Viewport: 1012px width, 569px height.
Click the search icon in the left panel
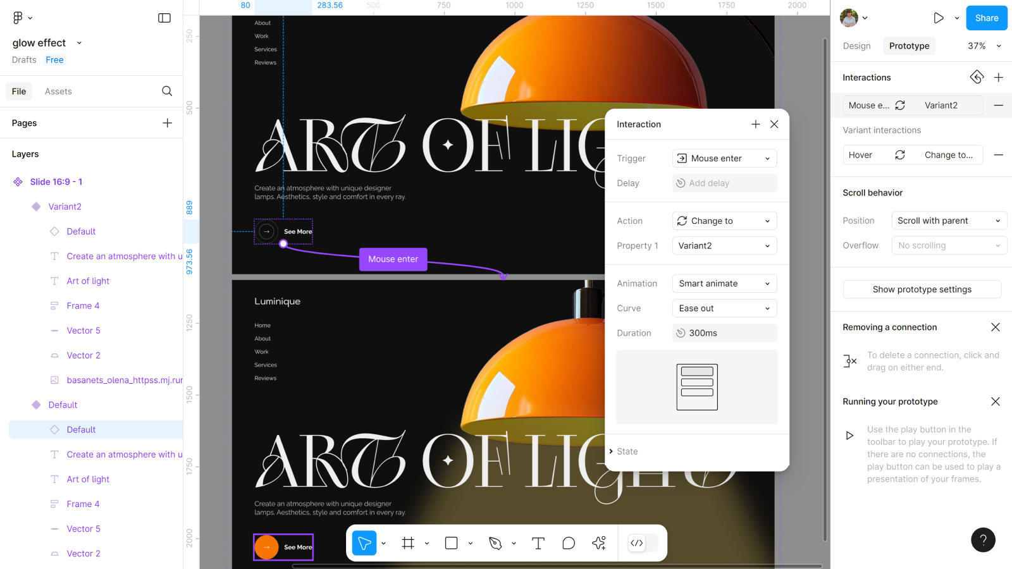(x=167, y=91)
